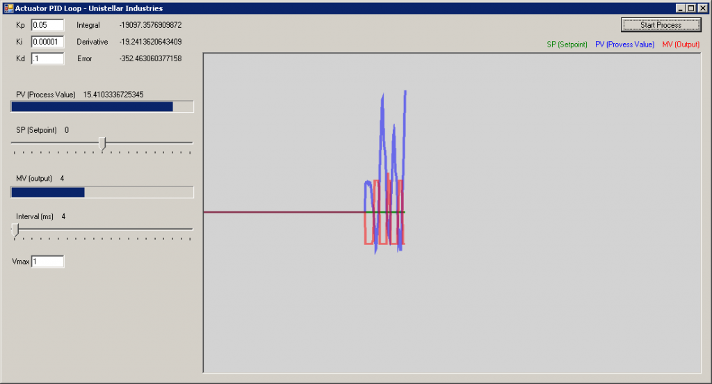The width and height of the screenshot is (712, 384).
Task: Click the Integral value readout
Action: coord(150,25)
